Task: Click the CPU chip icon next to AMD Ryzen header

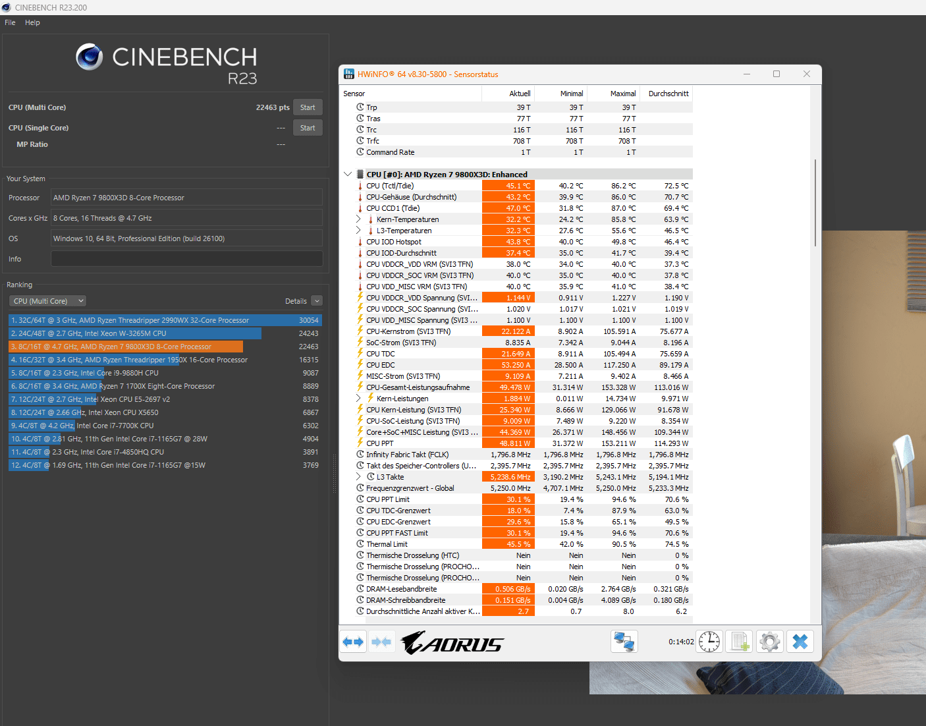Action: (x=360, y=175)
